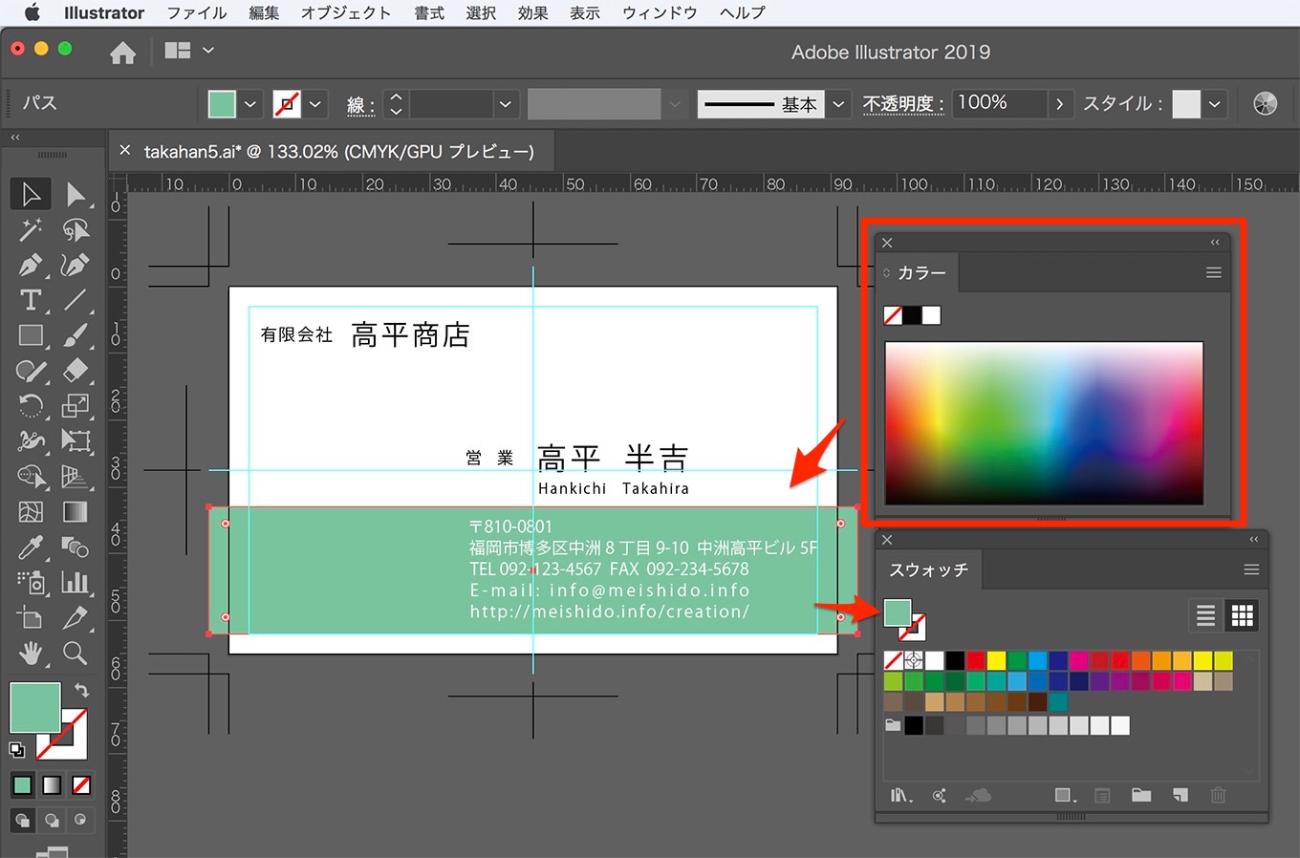Set paint mode to None
The image size is (1300, 858).
[x=81, y=785]
